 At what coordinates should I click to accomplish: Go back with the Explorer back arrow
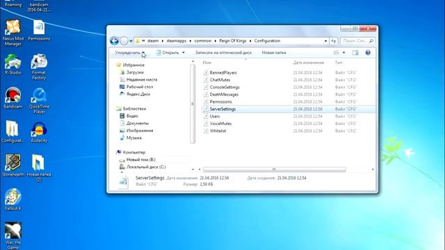point(114,41)
